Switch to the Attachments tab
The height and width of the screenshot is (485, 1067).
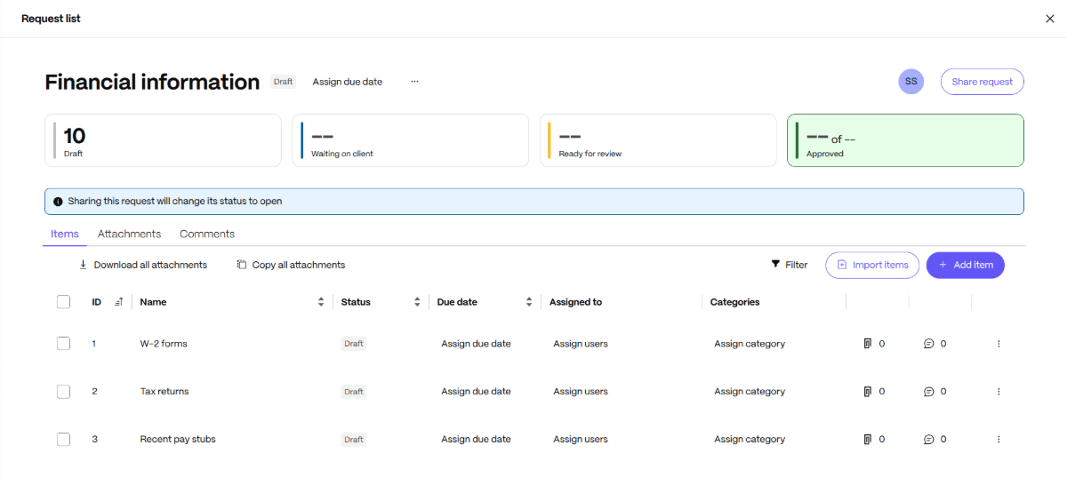click(x=130, y=234)
